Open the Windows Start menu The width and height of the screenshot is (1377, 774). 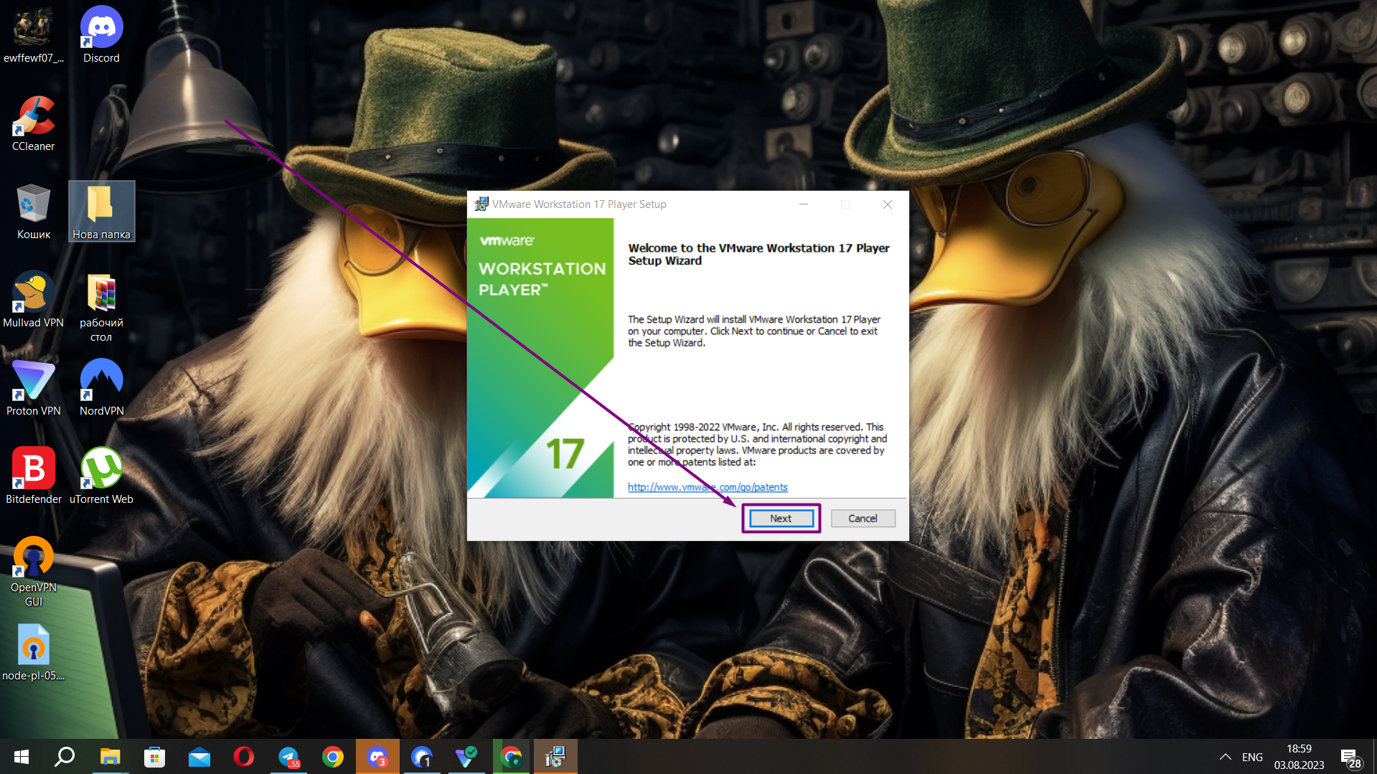point(22,757)
